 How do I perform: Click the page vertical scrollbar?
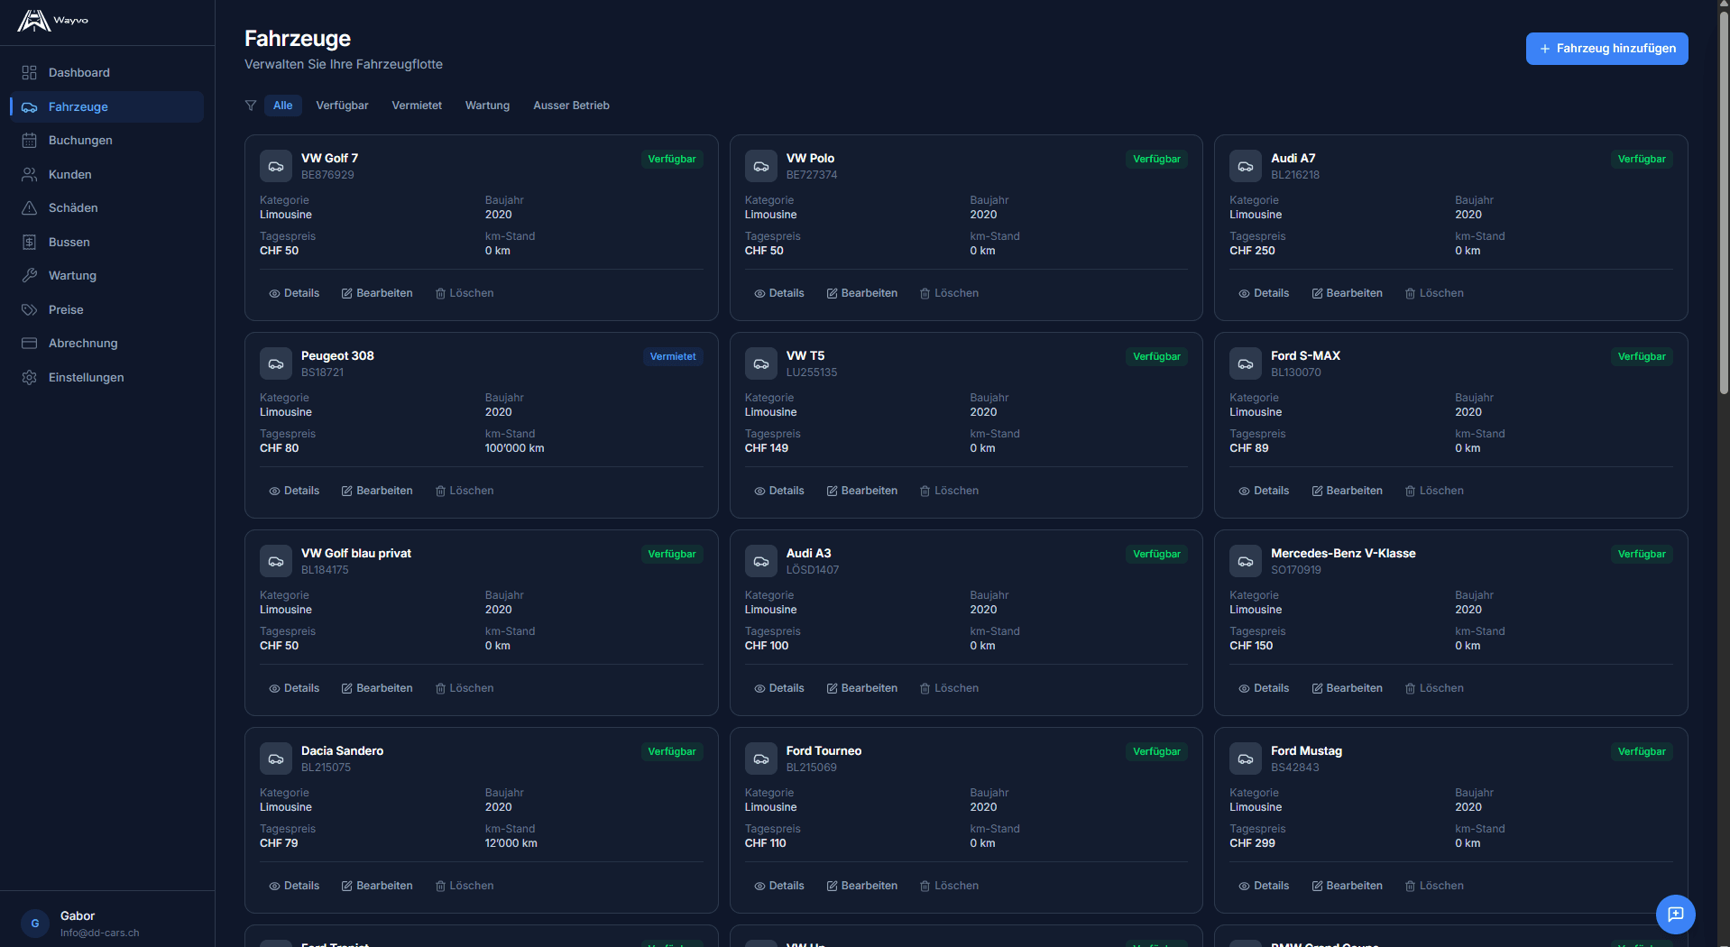[x=1724, y=198]
